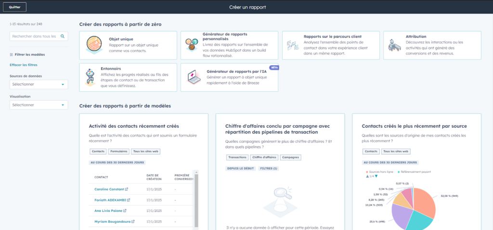Open external link icon next to Fariath ADEKAMBI
This screenshot has height=230, width=493.
[x=129, y=200]
